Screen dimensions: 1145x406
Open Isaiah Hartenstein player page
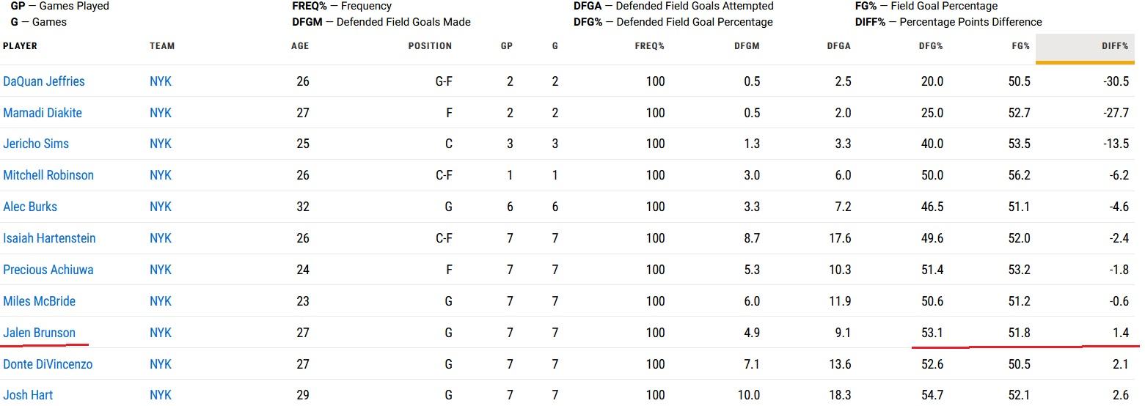(49, 238)
